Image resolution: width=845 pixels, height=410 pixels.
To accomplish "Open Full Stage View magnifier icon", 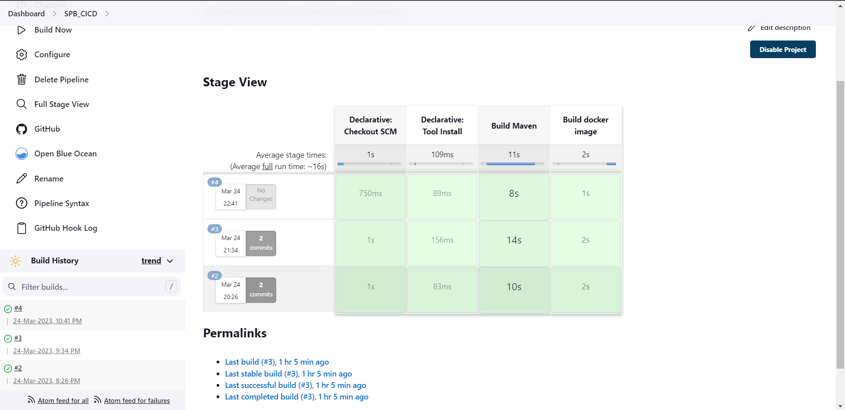I will coord(21,104).
